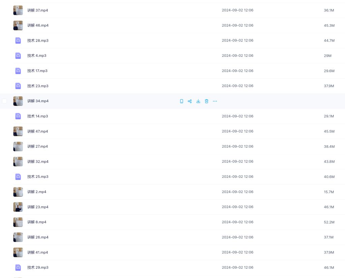The width and height of the screenshot is (345, 278).
Task: Open more options ellipsis for 讲解 34.mp4
Action: tap(215, 101)
